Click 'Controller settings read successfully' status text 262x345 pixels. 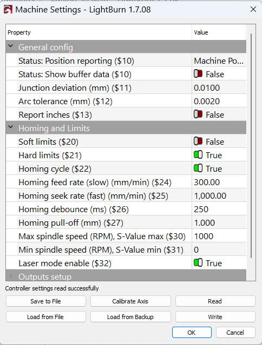click(x=52, y=288)
